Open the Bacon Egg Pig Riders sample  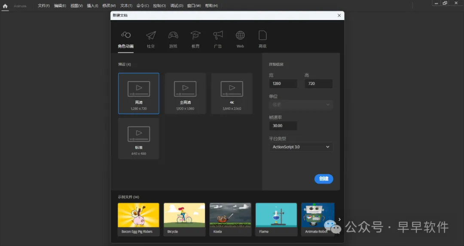tap(138, 219)
